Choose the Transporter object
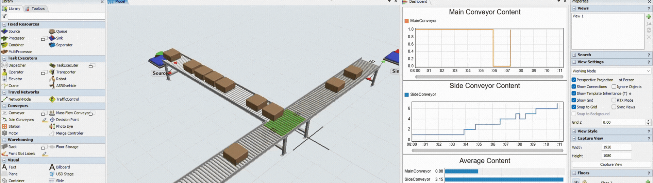This screenshot has width=653, height=183. [63, 72]
